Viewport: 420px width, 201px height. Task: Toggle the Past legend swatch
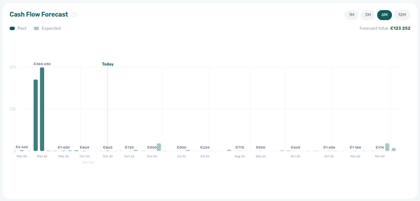click(x=12, y=28)
